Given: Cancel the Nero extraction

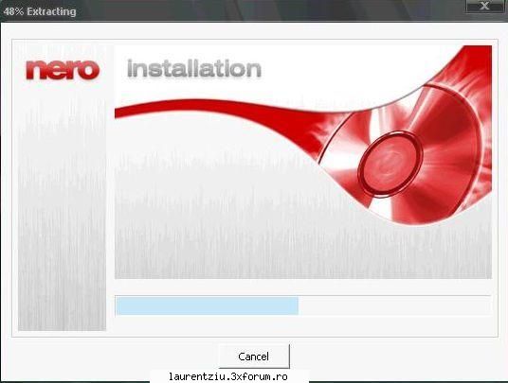Looking at the screenshot, I should [254, 357].
